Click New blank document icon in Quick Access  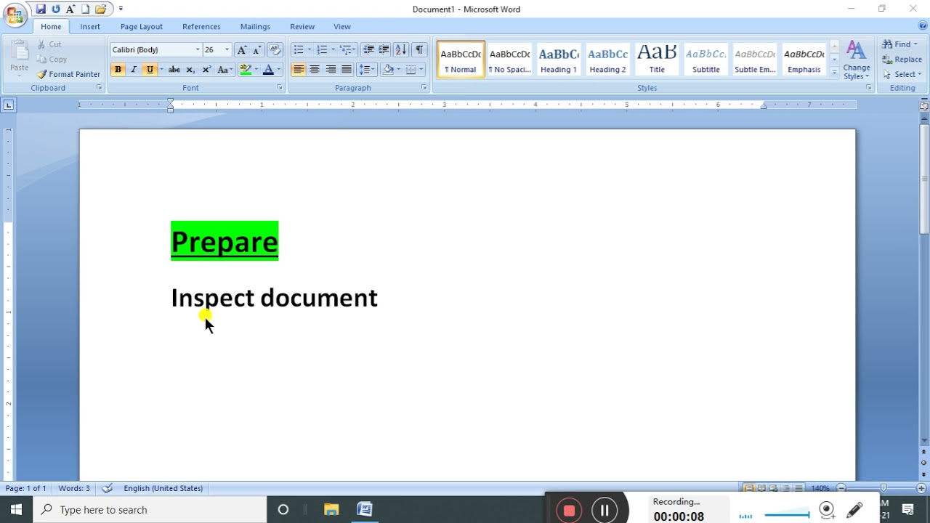[85, 9]
